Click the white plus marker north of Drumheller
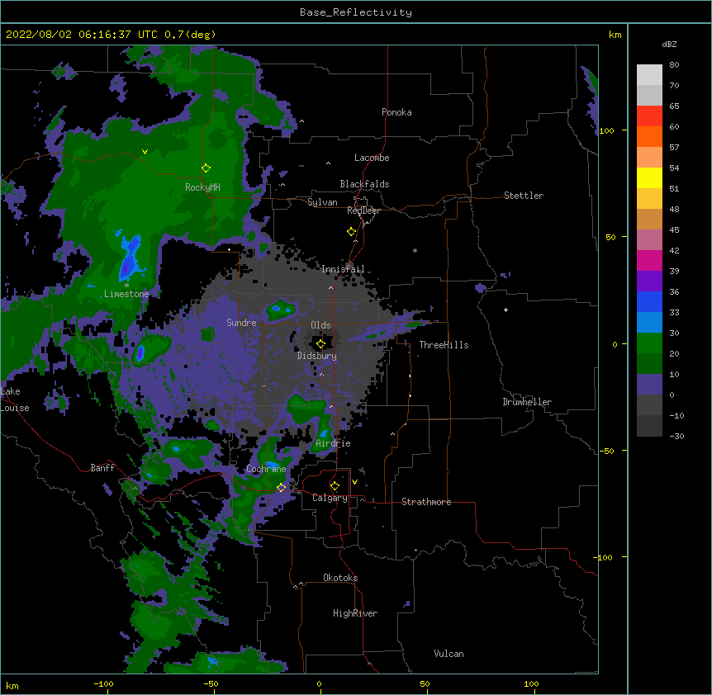 506,310
